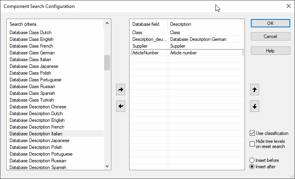
Task: Select Database Description English criterion
Action: pos(56,120)
